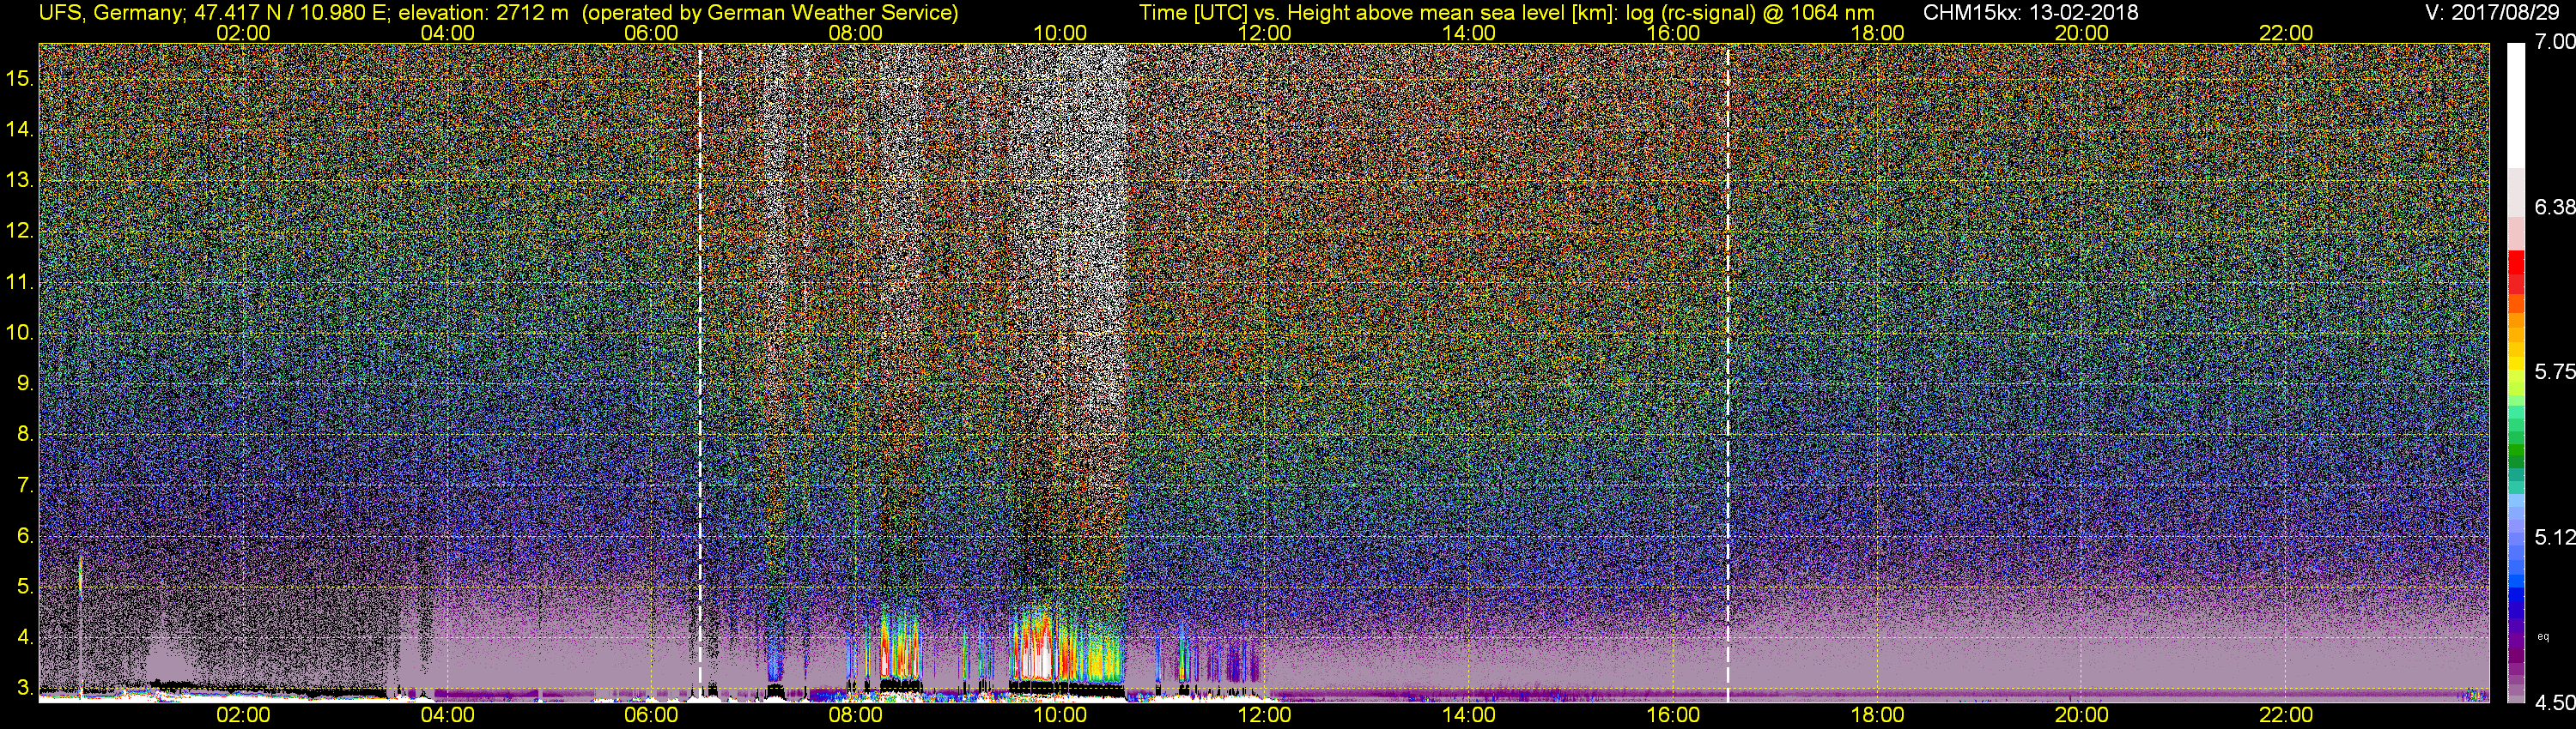Click the height axis label '8.'
Image resolution: width=2576 pixels, height=729 pixels.
point(25,435)
